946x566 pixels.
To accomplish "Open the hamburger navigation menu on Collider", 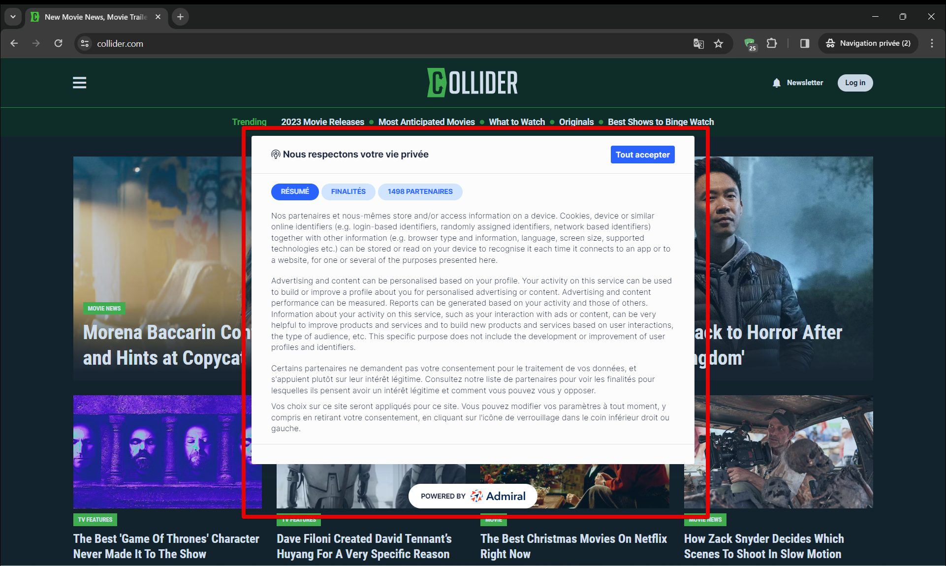I will [x=79, y=83].
